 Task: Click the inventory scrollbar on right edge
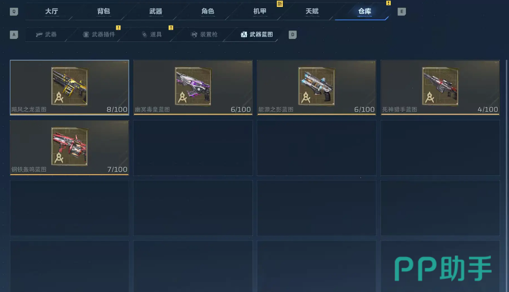[507, 176]
